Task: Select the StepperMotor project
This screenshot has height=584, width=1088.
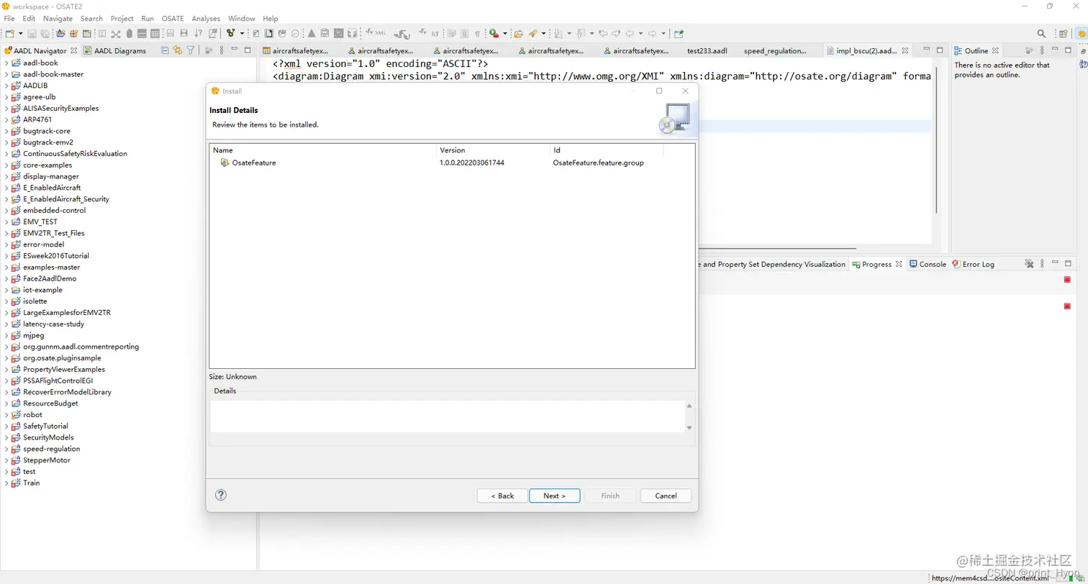Action: point(47,460)
